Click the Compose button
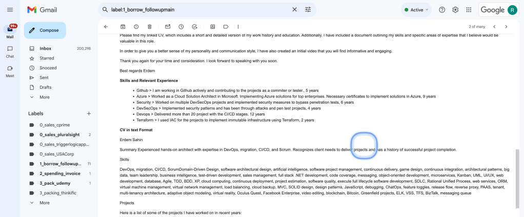The width and height of the screenshot is (524, 217). [45, 30]
